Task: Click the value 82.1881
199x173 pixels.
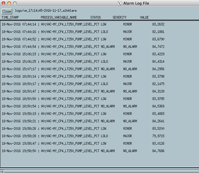Action: click(158, 32)
